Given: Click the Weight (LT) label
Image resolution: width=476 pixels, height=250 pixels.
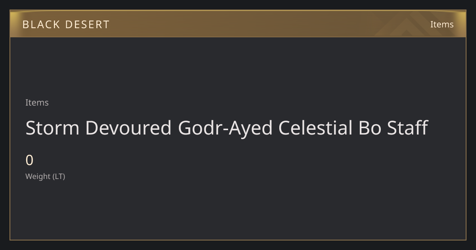Looking at the screenshot, I should click(45, 176).
